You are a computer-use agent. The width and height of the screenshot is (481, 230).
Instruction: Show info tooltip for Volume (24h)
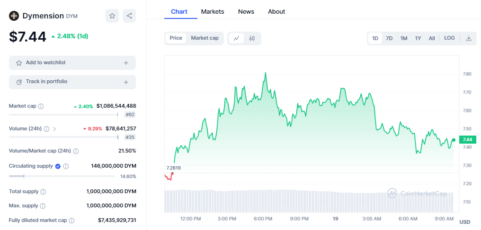46,129
